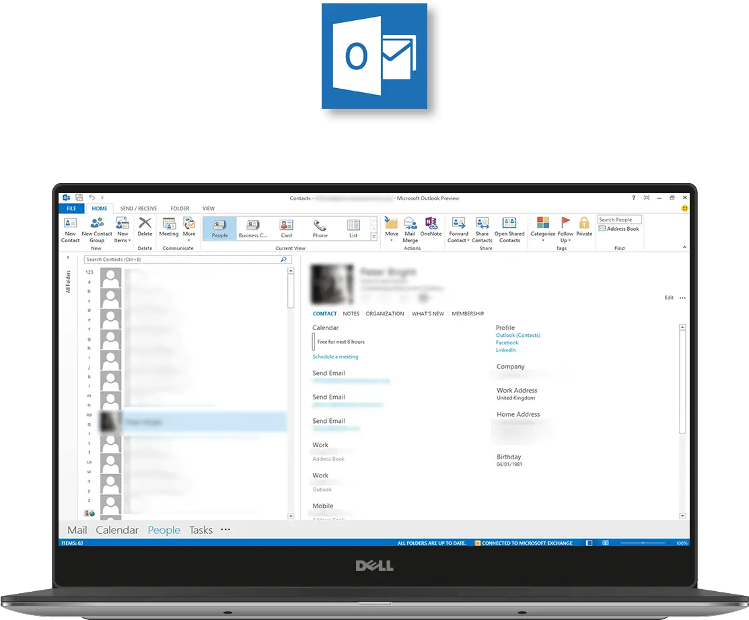Open the Categorize dropdown

tap(543, 229)
